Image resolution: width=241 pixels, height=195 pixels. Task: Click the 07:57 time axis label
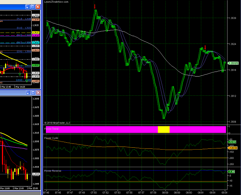tap(141, 192)
